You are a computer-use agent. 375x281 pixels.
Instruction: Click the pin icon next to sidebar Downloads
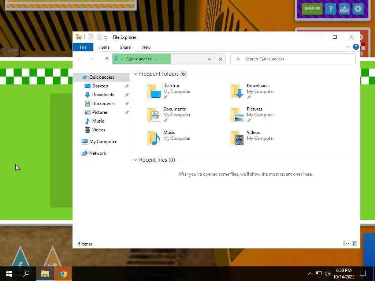(127, 95)
